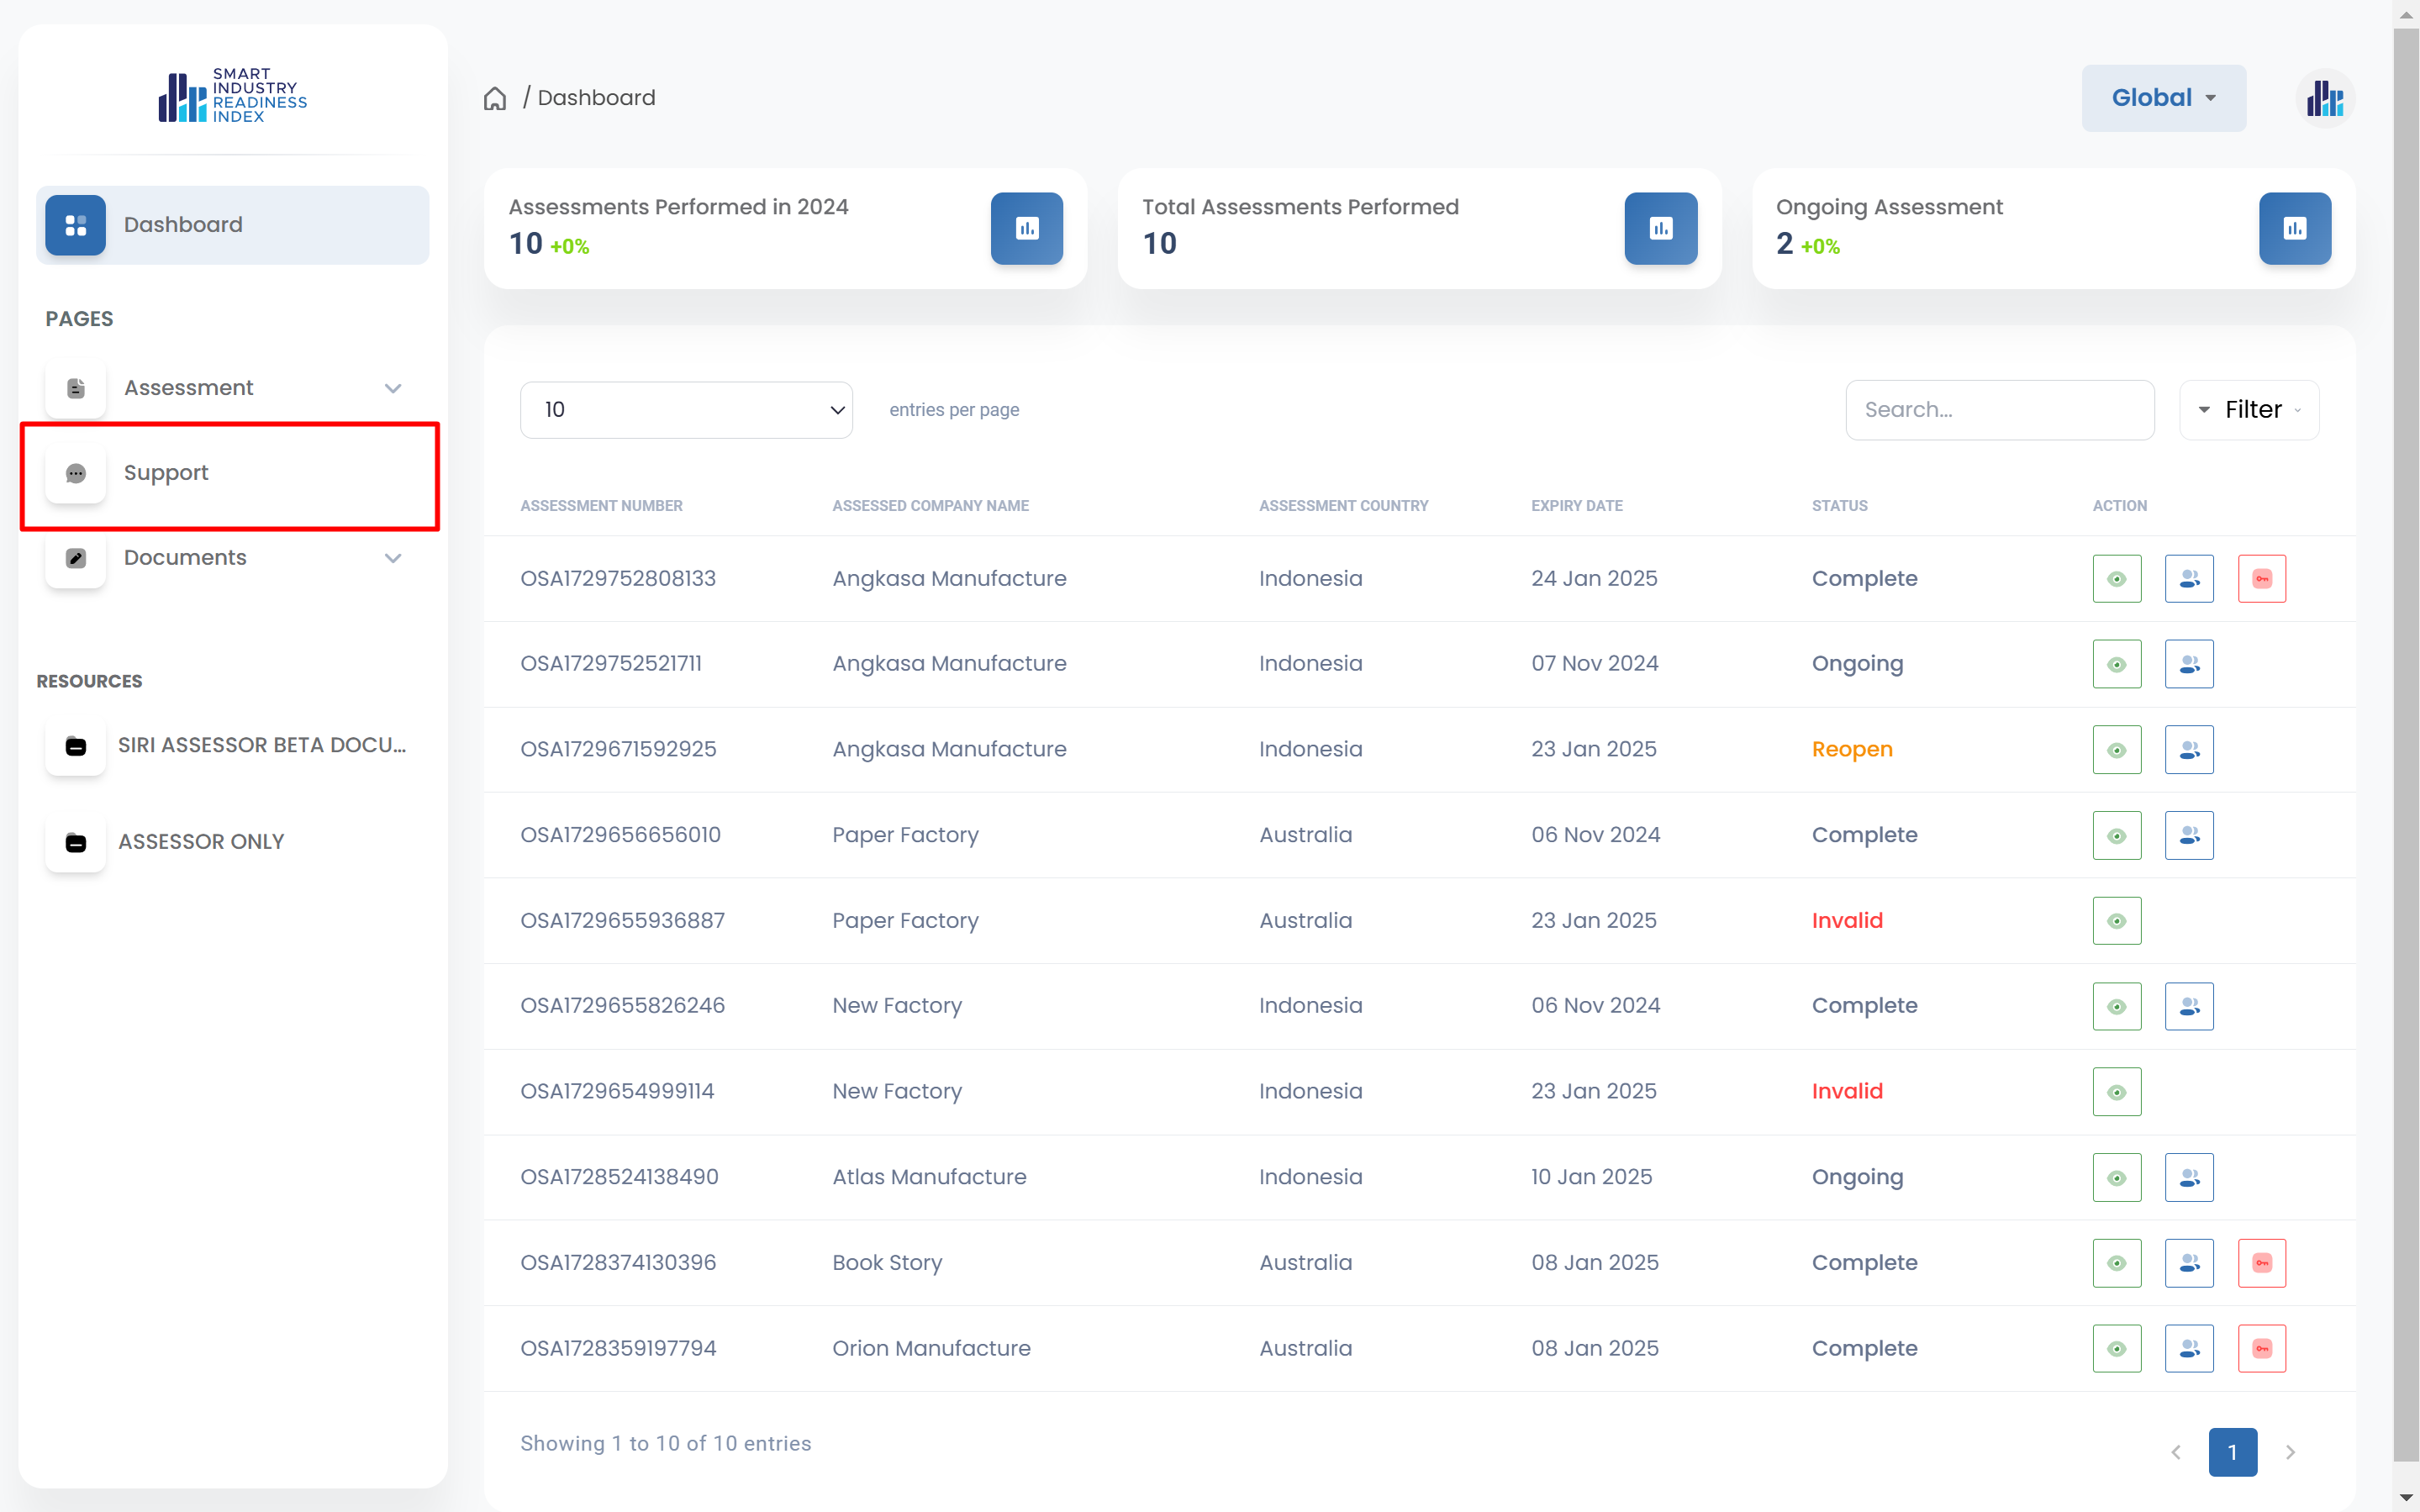The height and width of the screenshot is (1512, 2420).
Task: Click users icon for Book Story row
Action: point(2188,1263)
